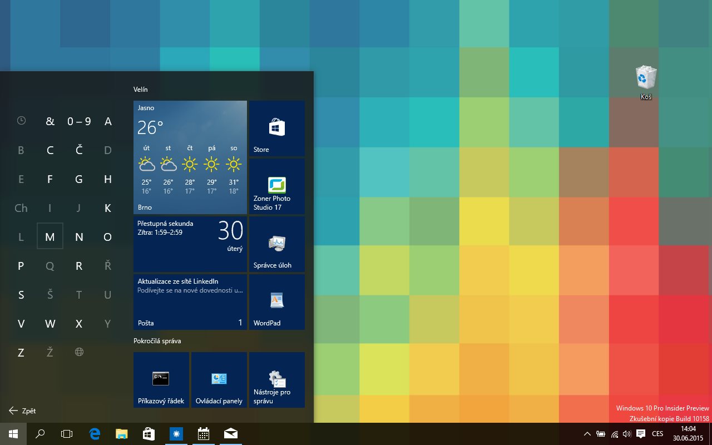Open the WordPad tile
This screenshot has height=445, width=712.
(277, 302)
